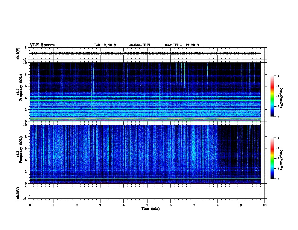This screenshot has height=230, width=298.
Task: Click time axis tick label "8"
Action: coord(217,205)
